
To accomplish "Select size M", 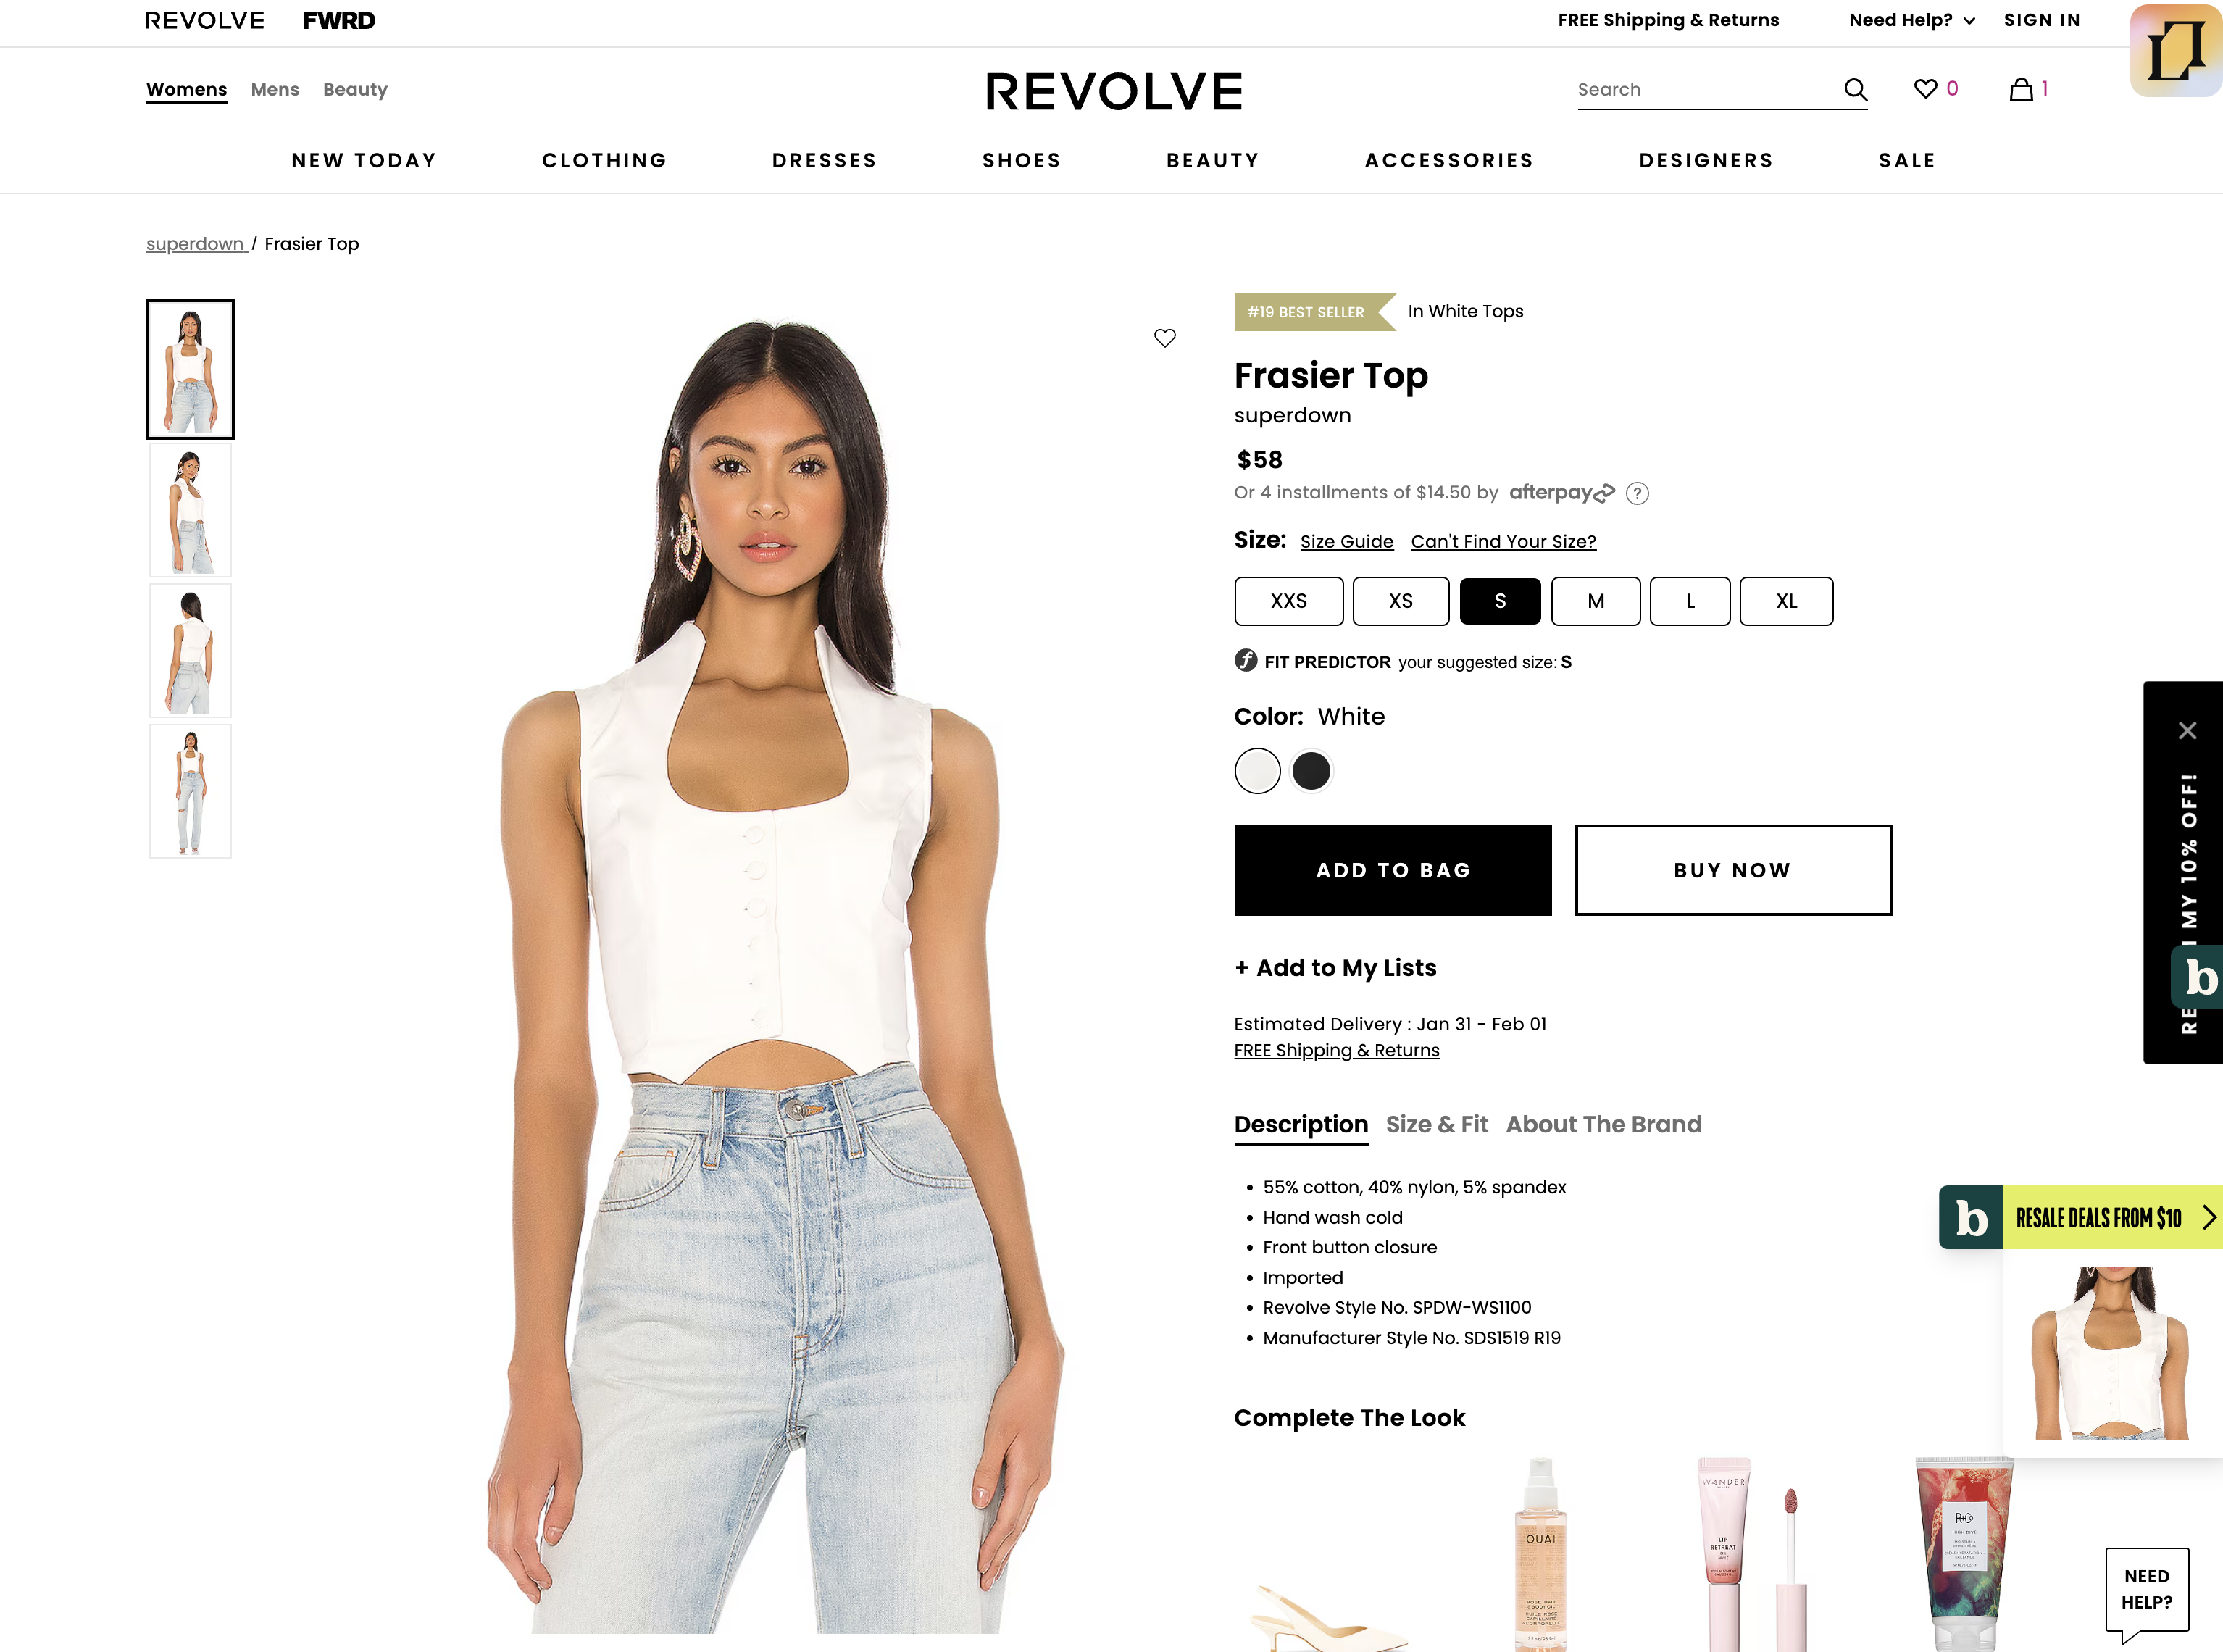I will click(1595, 601).
